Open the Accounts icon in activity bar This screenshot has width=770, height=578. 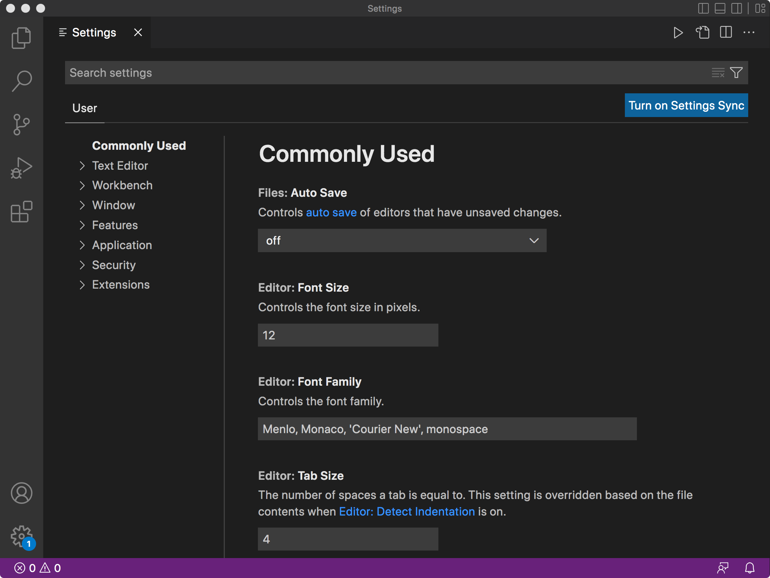21,493
